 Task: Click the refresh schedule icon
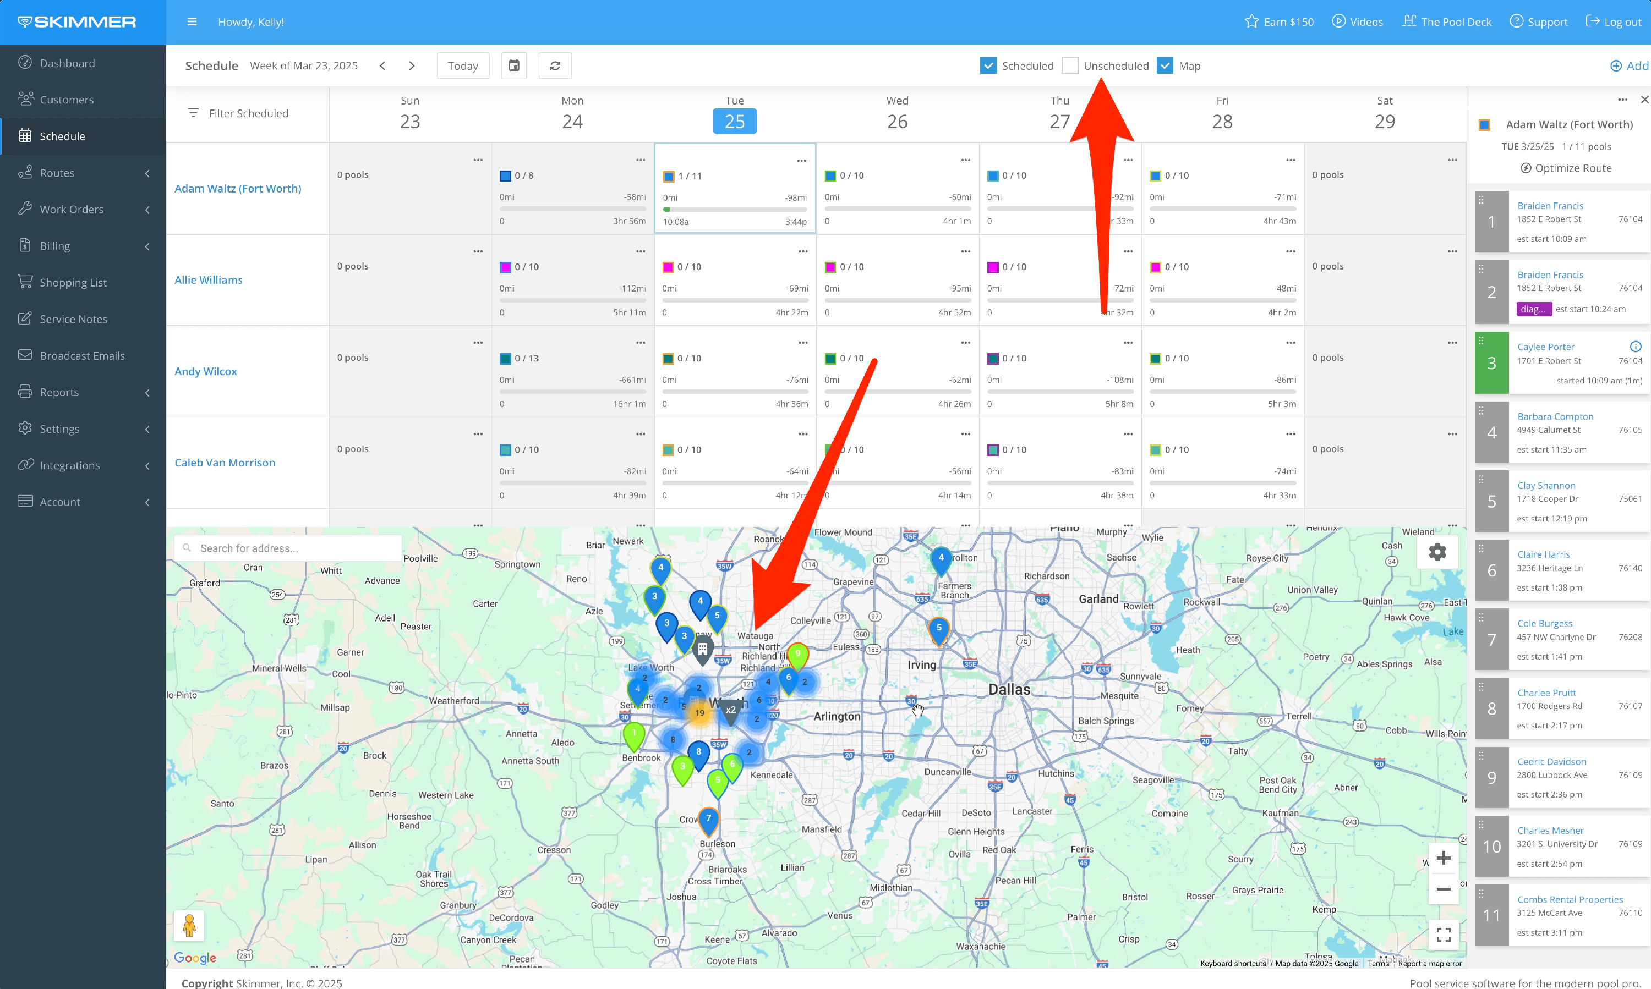[x=554, y=65]
